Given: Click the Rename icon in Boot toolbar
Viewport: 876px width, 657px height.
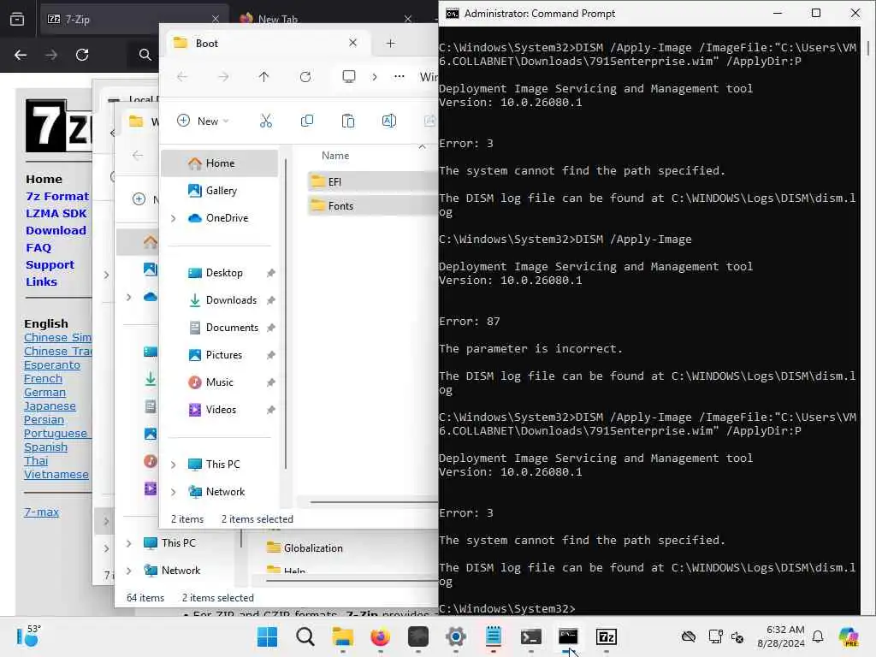Looking at the screenshot, I should tap(389, 121).
